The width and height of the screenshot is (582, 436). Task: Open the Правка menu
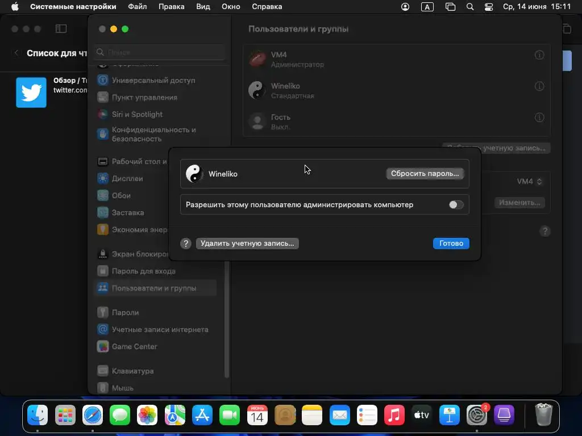pos(171,7)
